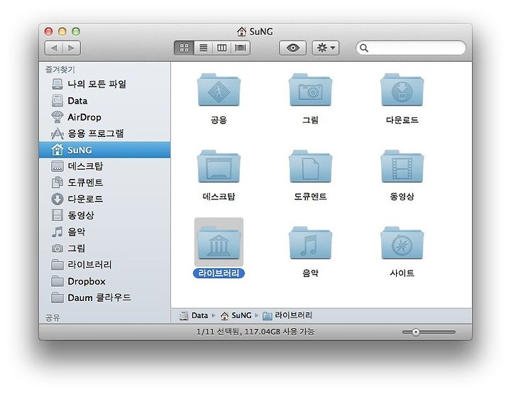Select the 다운로드 folder icon in grid

[402, 90]
